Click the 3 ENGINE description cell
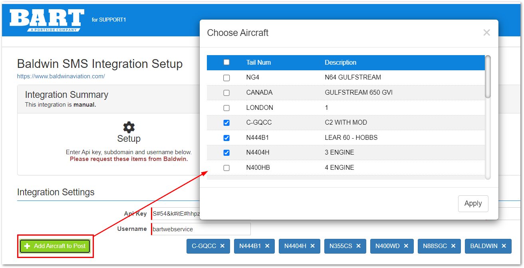This screenshot has height=268, width=524. [x=339, y=152]
